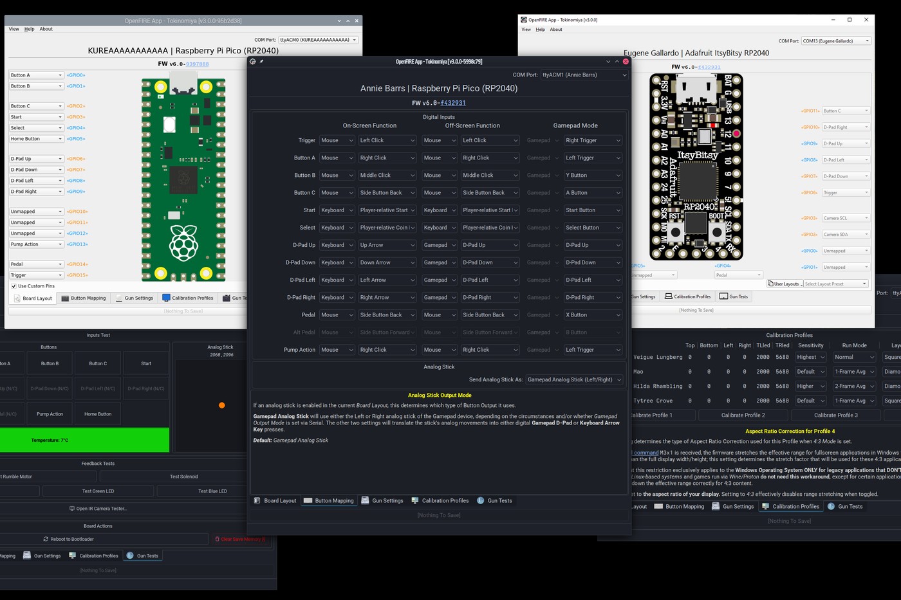Click red trash icon beside Clear Save Memory
The width and height of the screenshot is (901, 600).
tap(218, 539)
